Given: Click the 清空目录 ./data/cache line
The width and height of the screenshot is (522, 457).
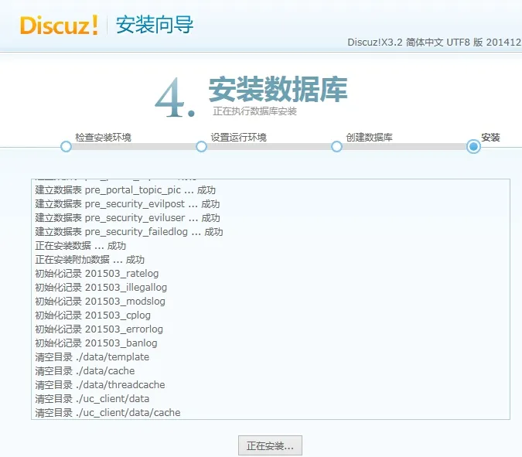Looking at the screenshot, I should [x=85, y=371].
